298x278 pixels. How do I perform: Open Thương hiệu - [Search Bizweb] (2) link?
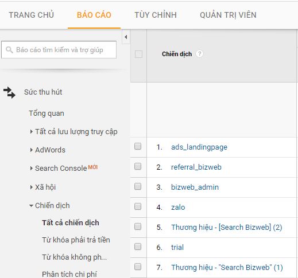coord(227,228)
